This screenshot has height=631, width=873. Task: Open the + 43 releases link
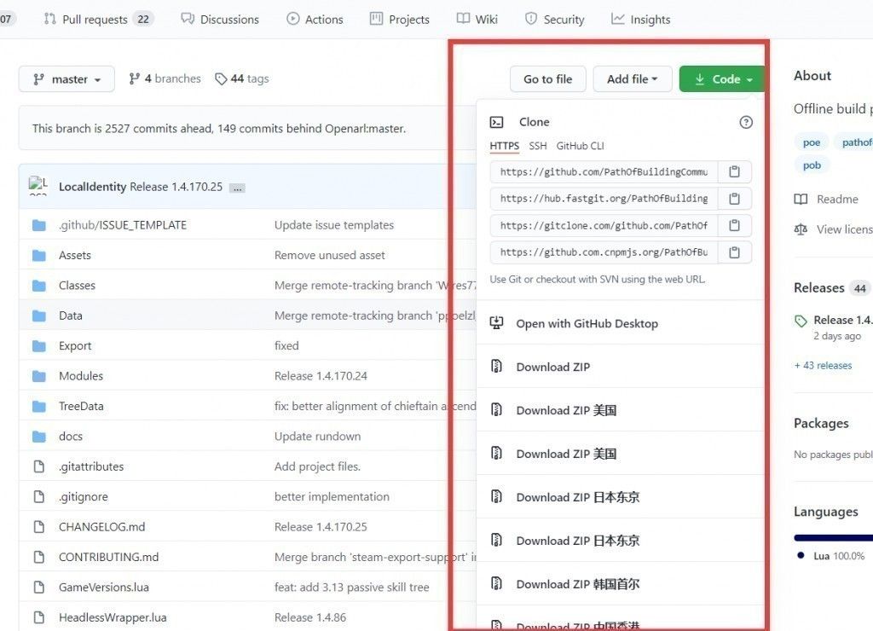(823, 365)
